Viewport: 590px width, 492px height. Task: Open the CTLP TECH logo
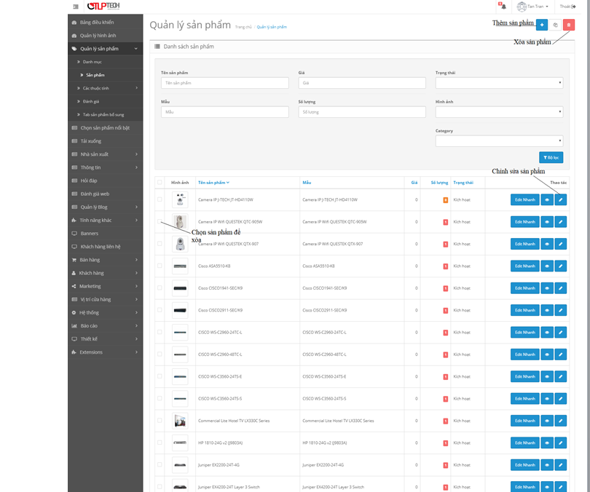click(x=103, y=6)
